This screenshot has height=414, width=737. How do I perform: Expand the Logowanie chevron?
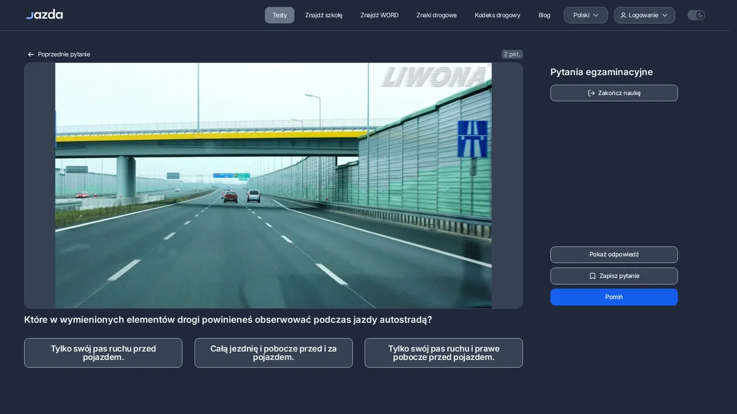pyautogui.click(x=665, y=15)
